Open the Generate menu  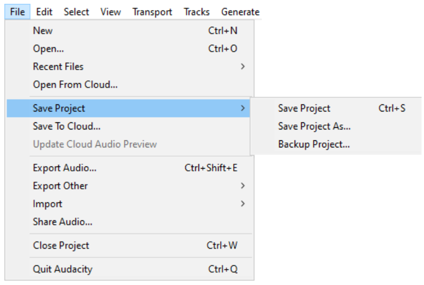click(240, 12)
